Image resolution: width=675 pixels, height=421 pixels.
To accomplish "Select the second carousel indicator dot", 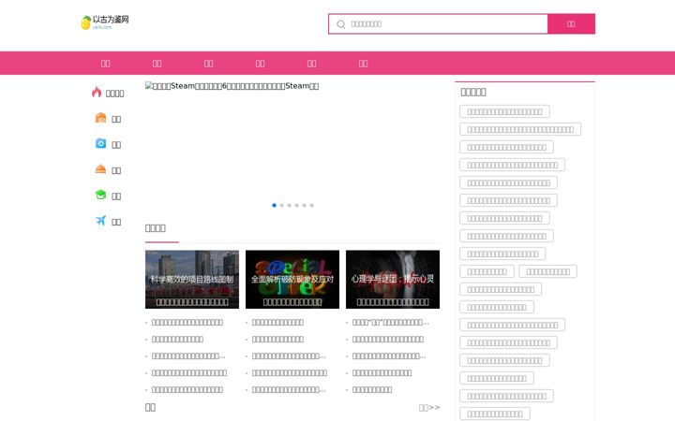I will coord(281,205).
